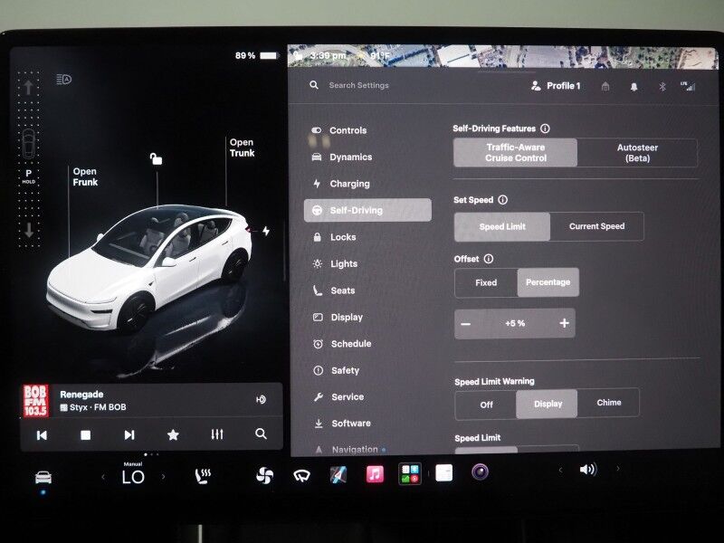Favorite the current station with star
Image resolution: width=724 pixels, height=543 pixels.
pos(173,434)
